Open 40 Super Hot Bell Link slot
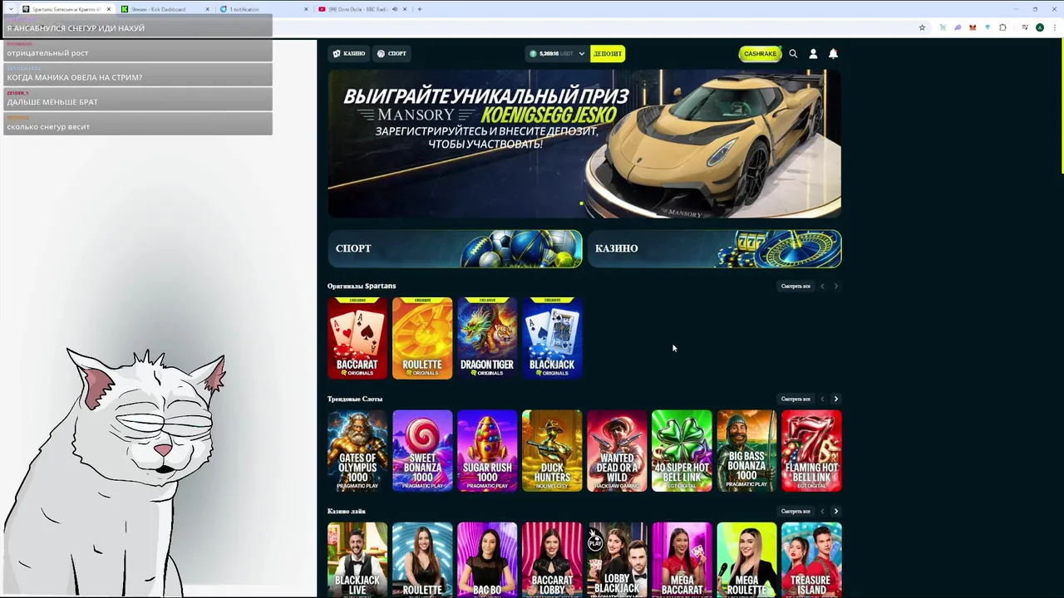The height and width of the screenshot is (598, 1064). click(682, 451)
